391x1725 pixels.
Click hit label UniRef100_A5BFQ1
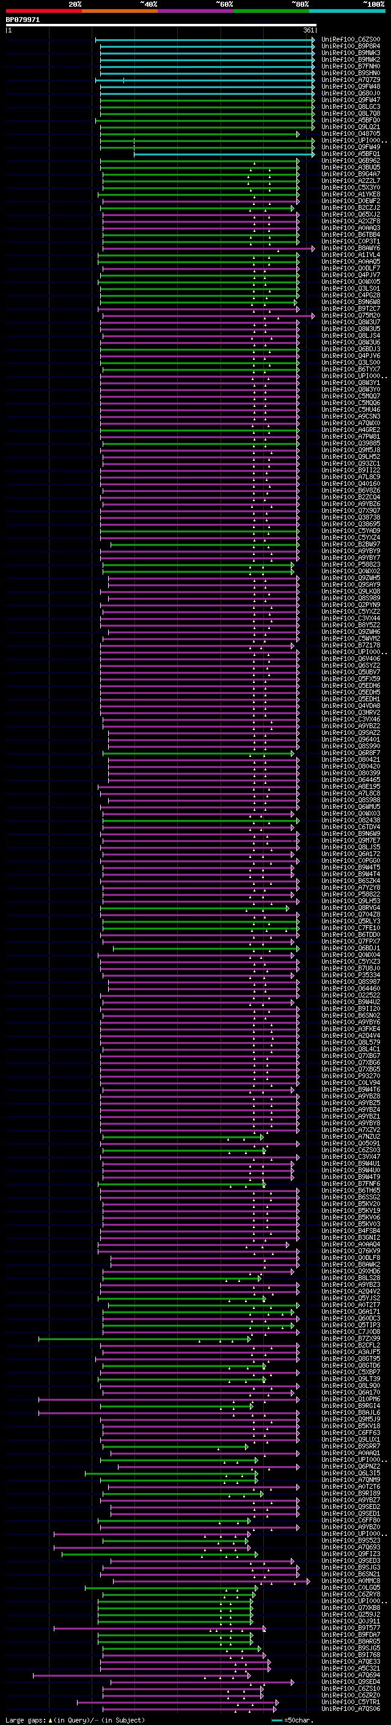tap(351, 154)
